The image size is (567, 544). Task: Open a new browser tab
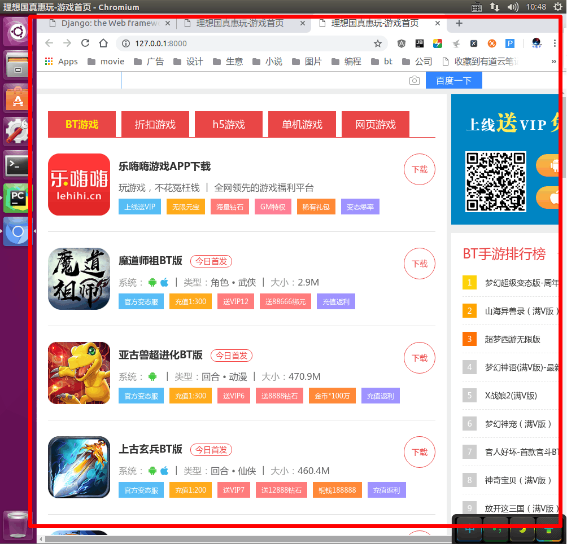pyautogui.click(x=459, y=24)
